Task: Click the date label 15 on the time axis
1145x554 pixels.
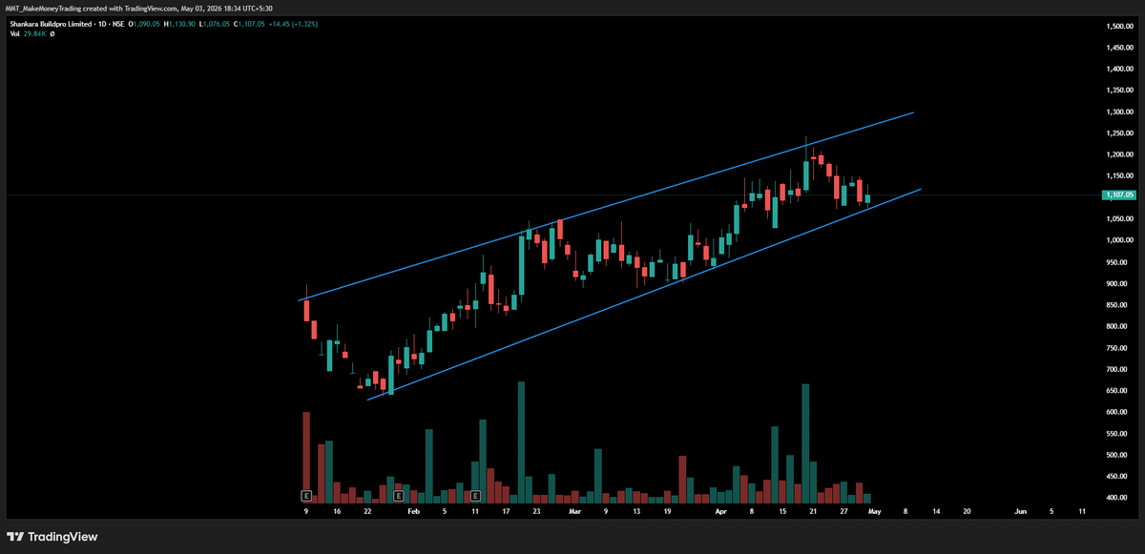Action: point(782,512)
